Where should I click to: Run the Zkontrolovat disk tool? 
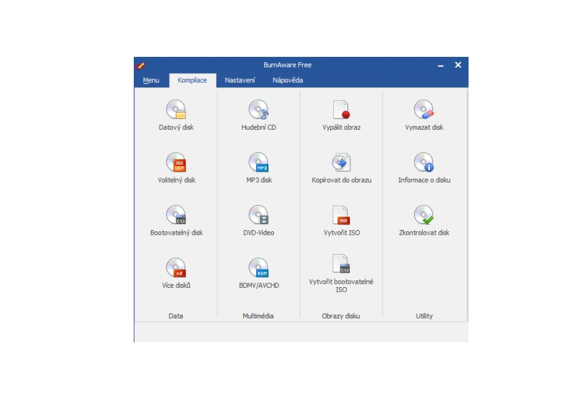tap(424, 221)
